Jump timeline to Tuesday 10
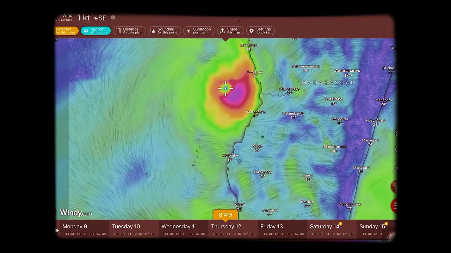The height and width of the screenshot is (253, 451). [126, 227]
